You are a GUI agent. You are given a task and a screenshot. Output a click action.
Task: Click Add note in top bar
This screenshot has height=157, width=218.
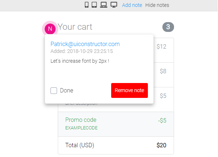132,5
